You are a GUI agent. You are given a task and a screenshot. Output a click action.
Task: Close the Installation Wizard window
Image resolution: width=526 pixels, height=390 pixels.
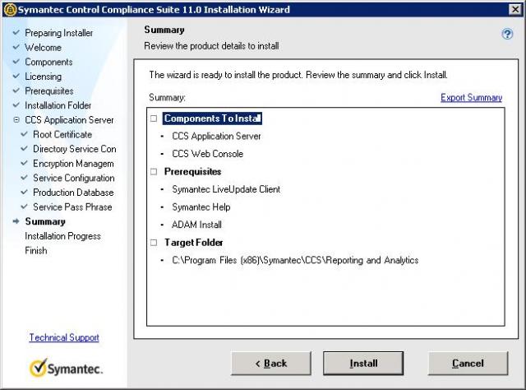click(x=515, y=9)
